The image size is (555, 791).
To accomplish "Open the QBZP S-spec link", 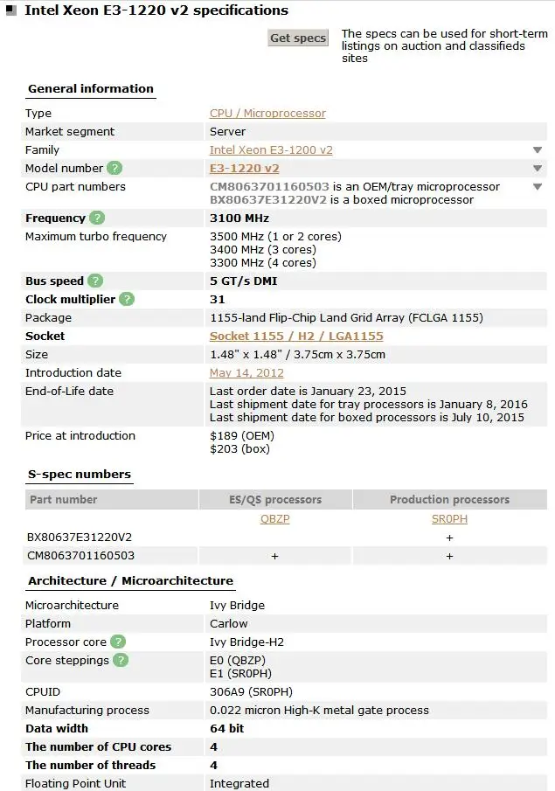I will (275, 518).
